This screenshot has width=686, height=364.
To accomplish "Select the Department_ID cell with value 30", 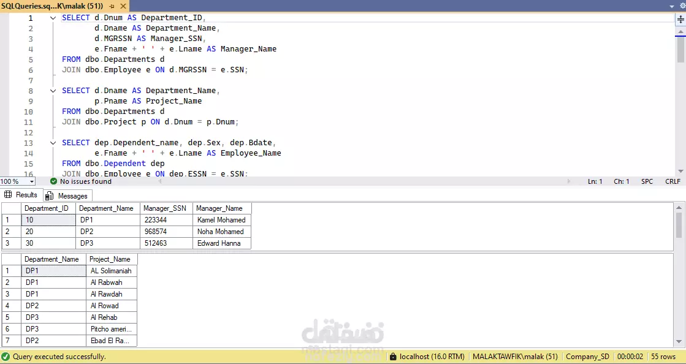I will [x=48, y=243].
